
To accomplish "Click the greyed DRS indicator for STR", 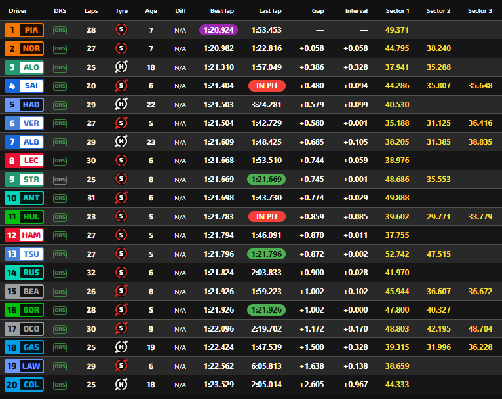I will (60, 180).
